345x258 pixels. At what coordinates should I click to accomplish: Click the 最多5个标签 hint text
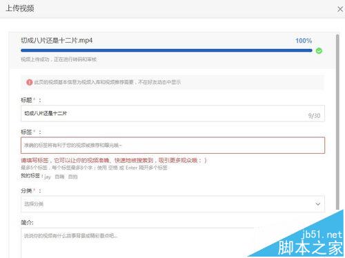click(x=95, y=168)
